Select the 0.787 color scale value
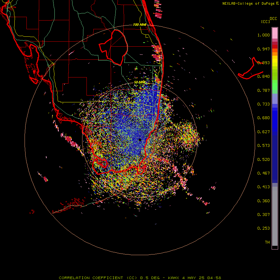The width and height of the screenshot is (280, 280). tap(264, 90)
